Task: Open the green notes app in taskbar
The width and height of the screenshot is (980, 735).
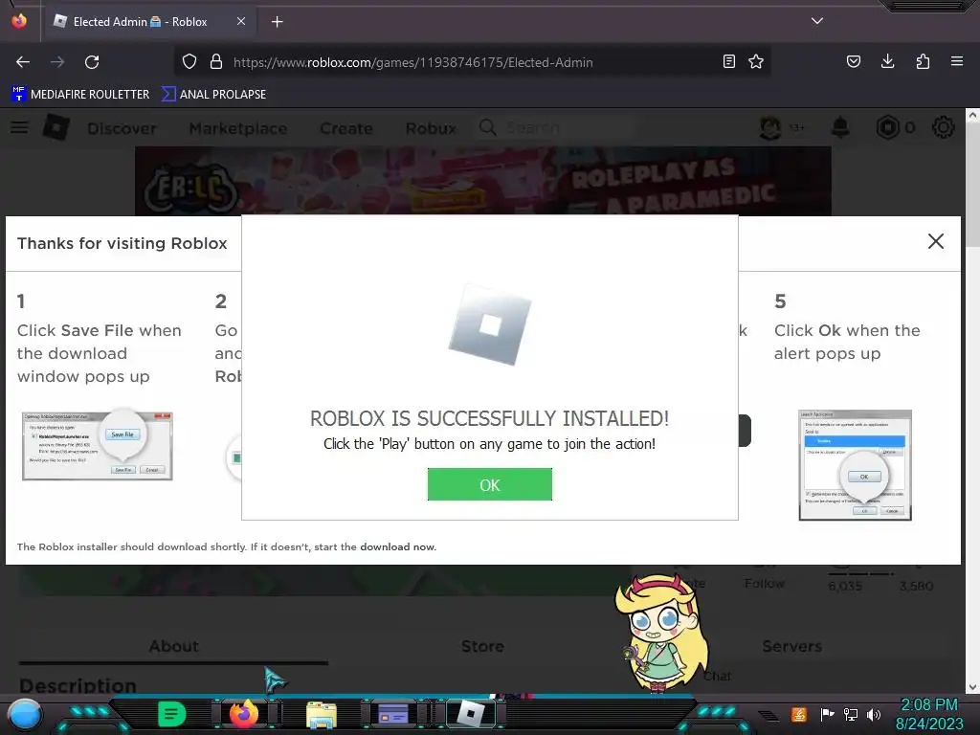Action: 172,714
